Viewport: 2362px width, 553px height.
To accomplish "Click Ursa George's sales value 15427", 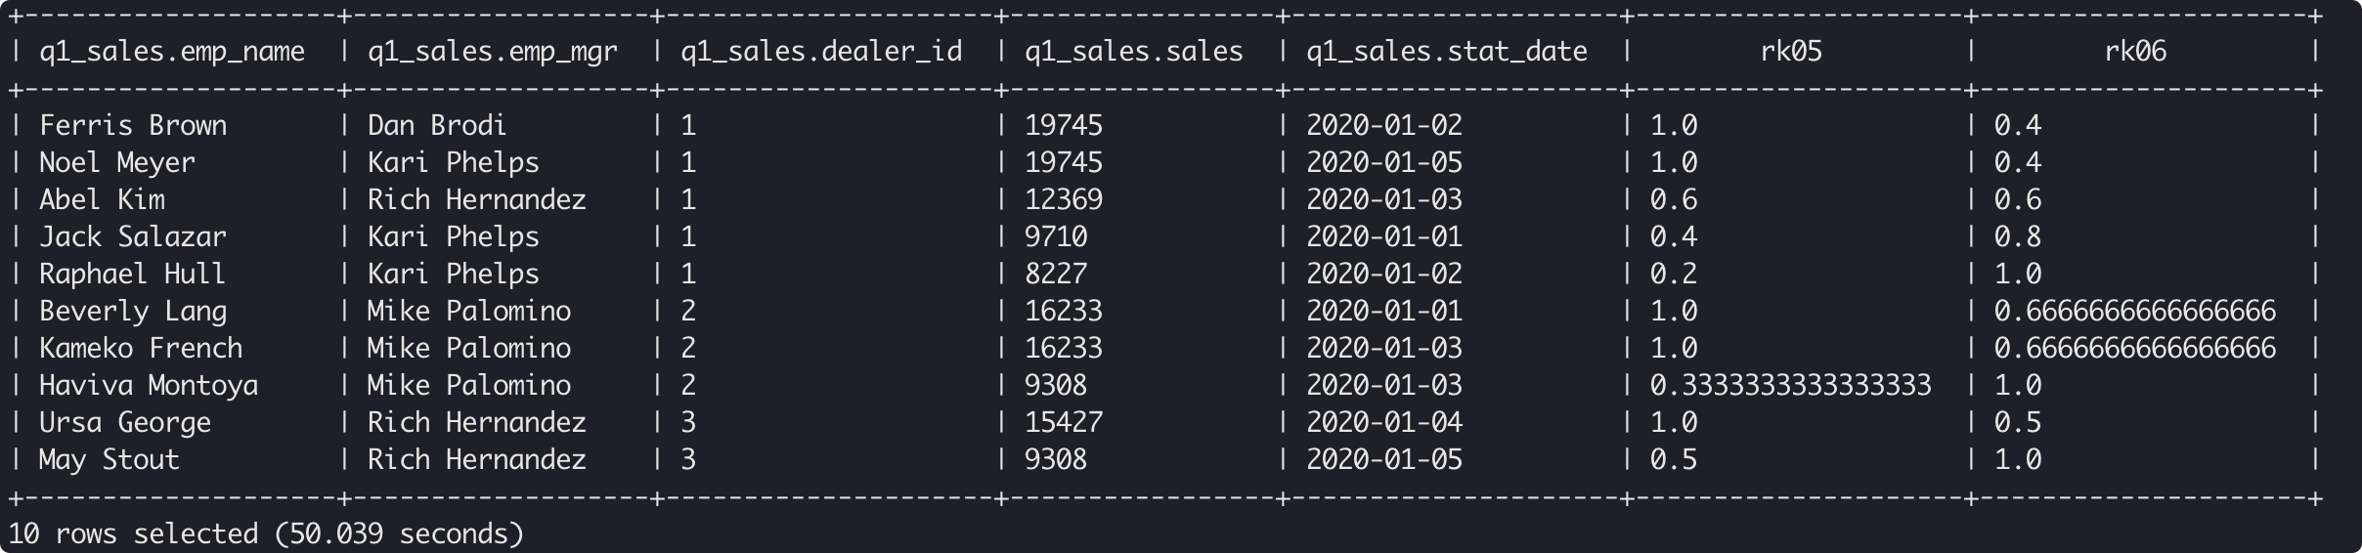I will click(x=1064, y=422).
